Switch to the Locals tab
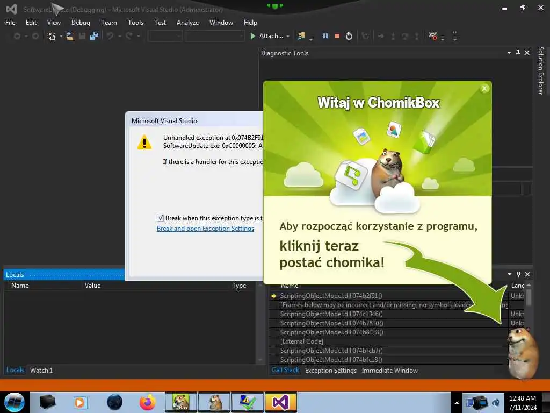Screen dimensions: 550x413 point(15,370)
